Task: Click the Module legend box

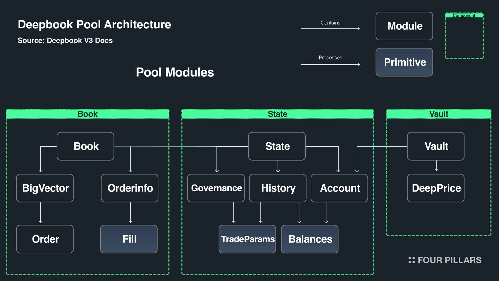Action: (404, 26)
